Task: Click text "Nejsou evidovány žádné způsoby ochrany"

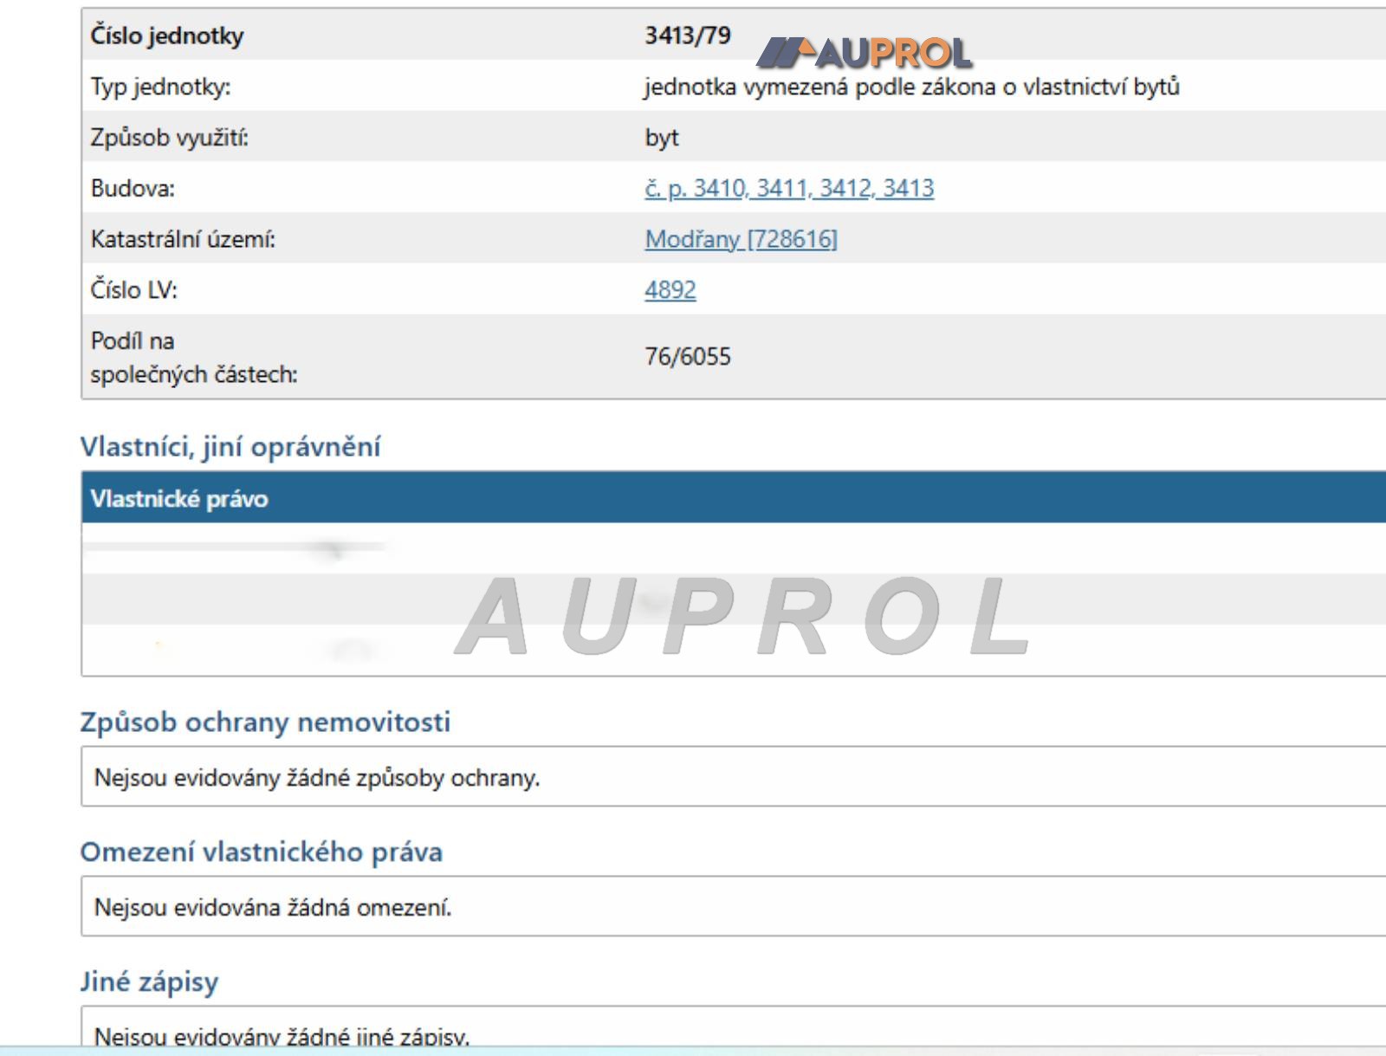Action: pos(316,777)
